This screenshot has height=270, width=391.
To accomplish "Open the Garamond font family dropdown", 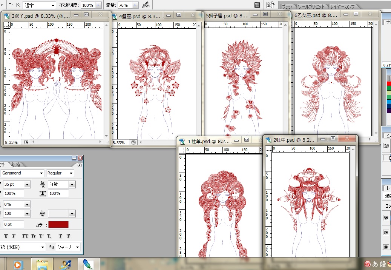I will 41,173.
